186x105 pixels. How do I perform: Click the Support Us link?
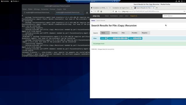click(134, 16)
